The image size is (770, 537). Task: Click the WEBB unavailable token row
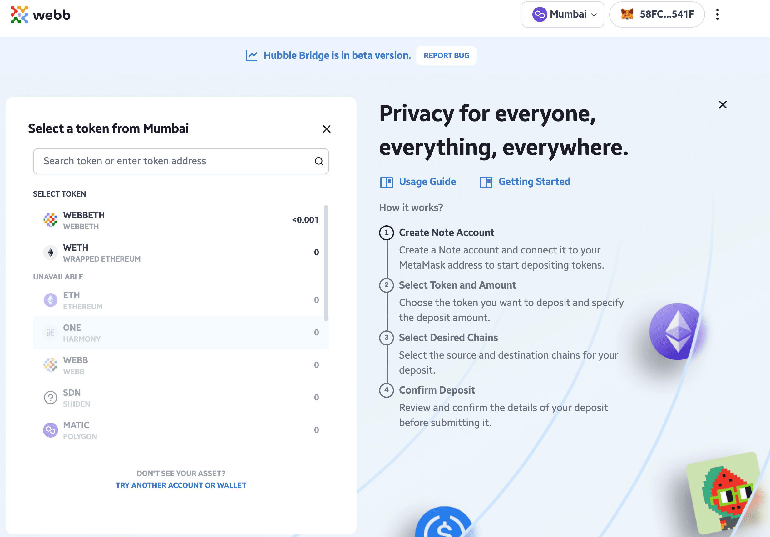point(181,365)
